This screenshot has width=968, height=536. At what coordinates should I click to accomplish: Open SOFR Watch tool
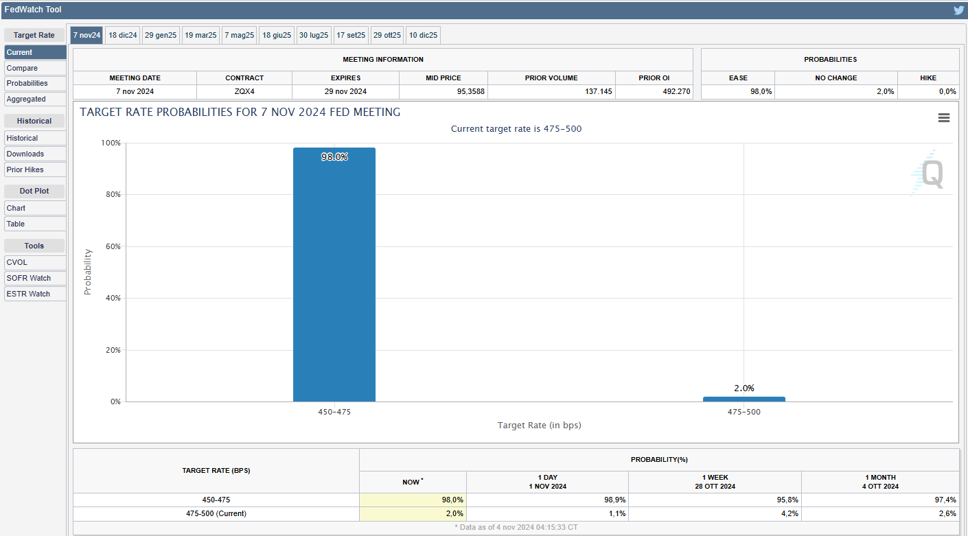coord(35,278)
